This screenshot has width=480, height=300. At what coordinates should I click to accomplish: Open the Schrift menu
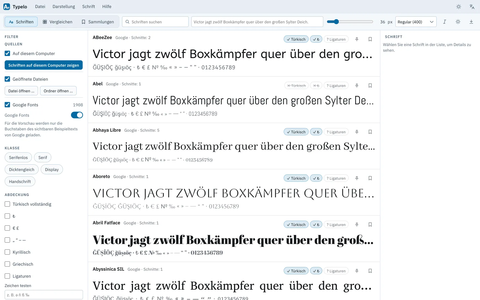point(89,7)
